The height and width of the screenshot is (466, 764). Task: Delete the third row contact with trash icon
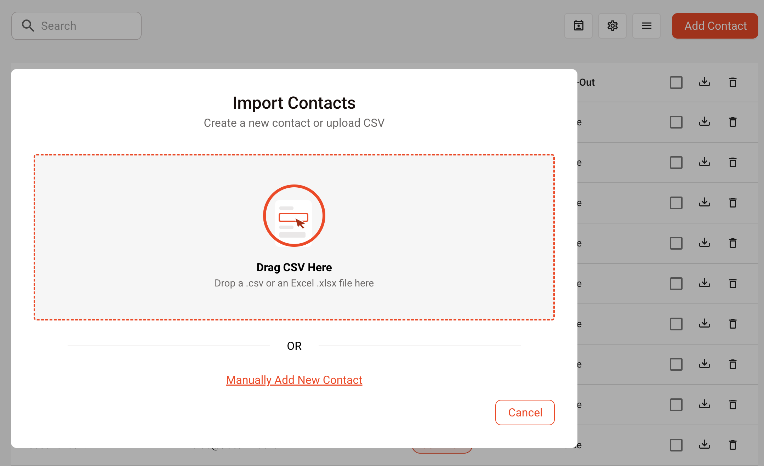[x=733, y=163]
